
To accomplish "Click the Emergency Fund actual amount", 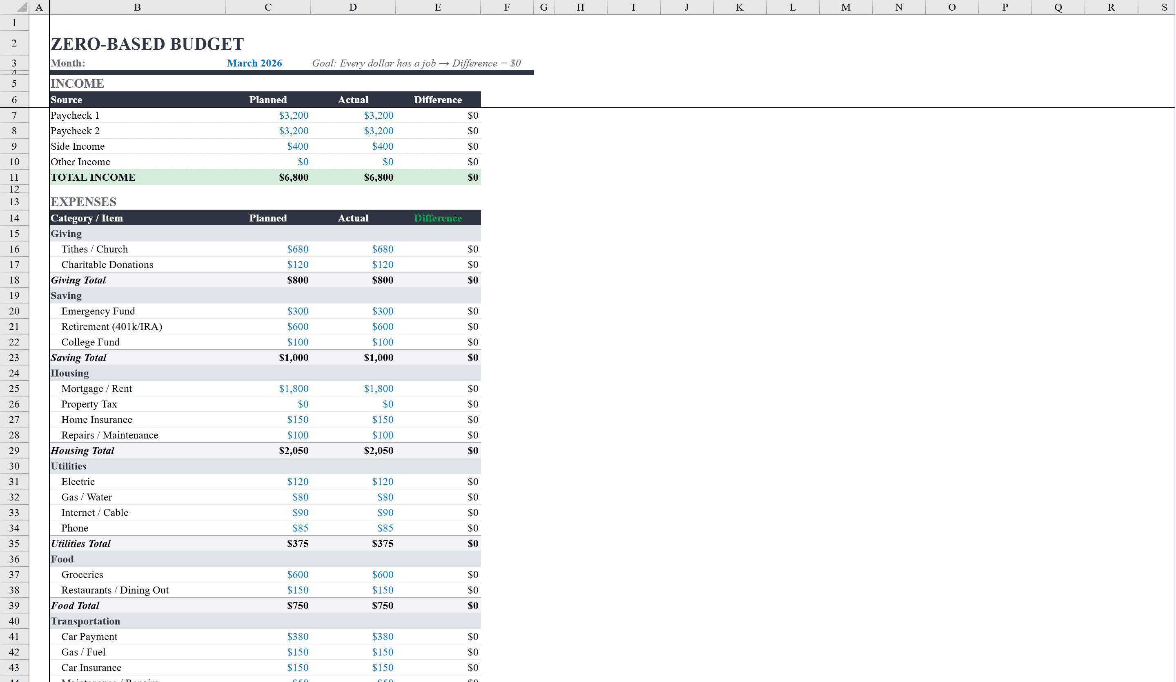I will point(383,311).
